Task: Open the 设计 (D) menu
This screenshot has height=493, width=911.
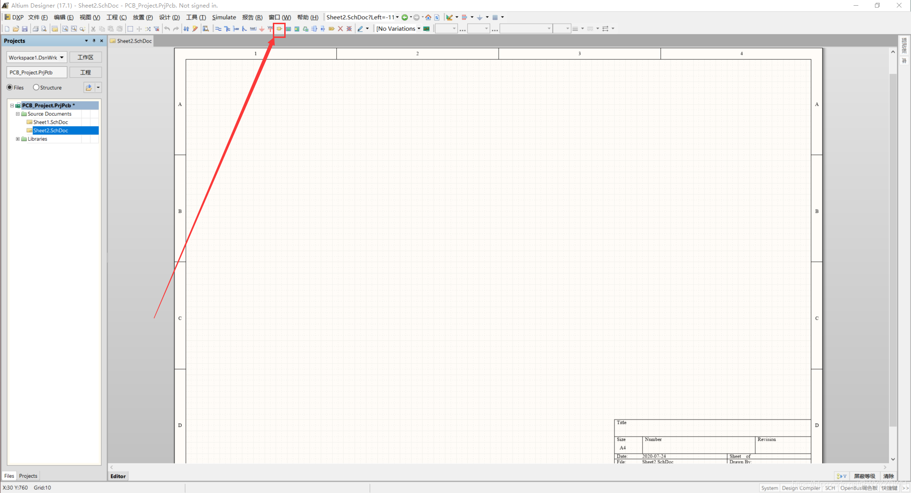Action: point(169,18)
